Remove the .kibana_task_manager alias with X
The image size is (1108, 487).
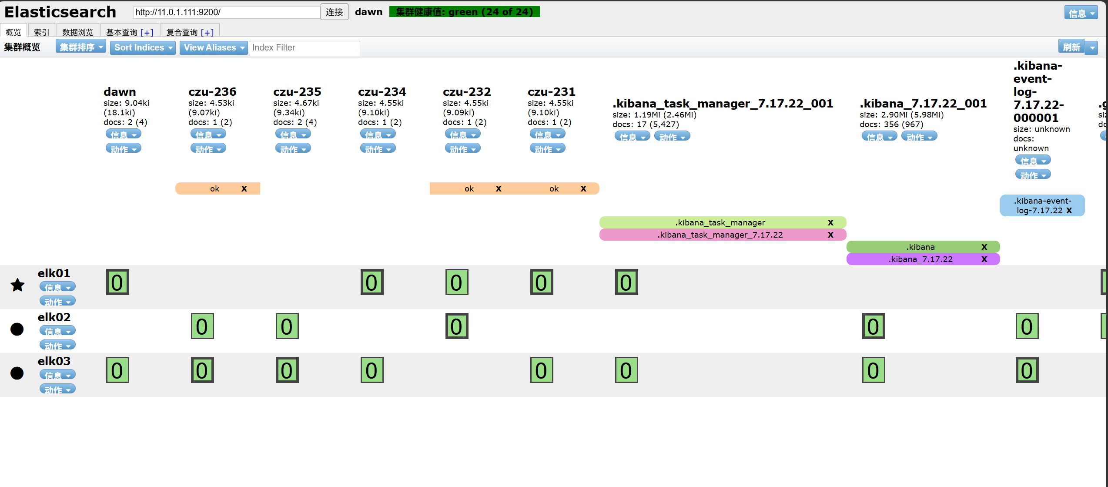tap(830, 222)
